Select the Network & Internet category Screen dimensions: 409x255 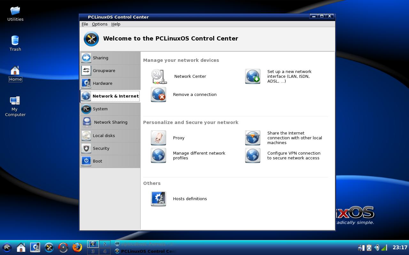click(x=110, y=96)
